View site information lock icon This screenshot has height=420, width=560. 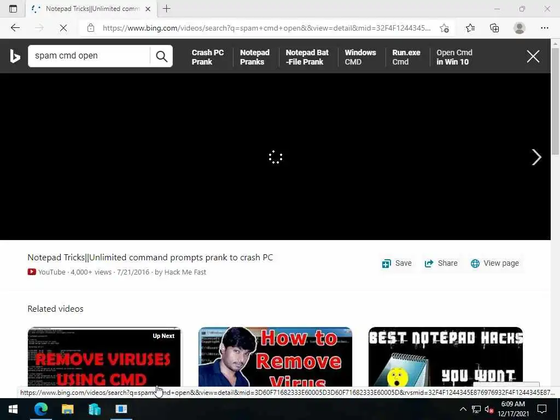point(91,28)
